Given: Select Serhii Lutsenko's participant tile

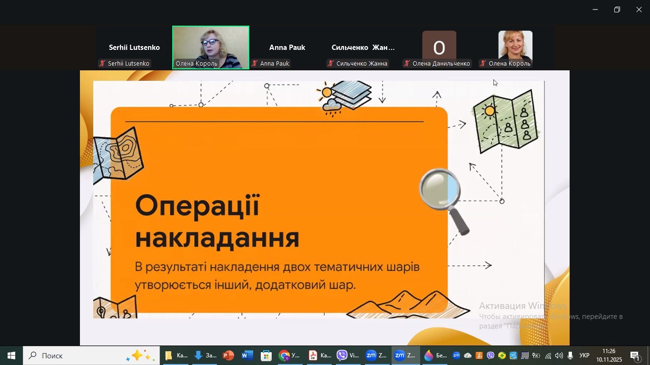Looking at the screenshot, I should pos(134,48).
